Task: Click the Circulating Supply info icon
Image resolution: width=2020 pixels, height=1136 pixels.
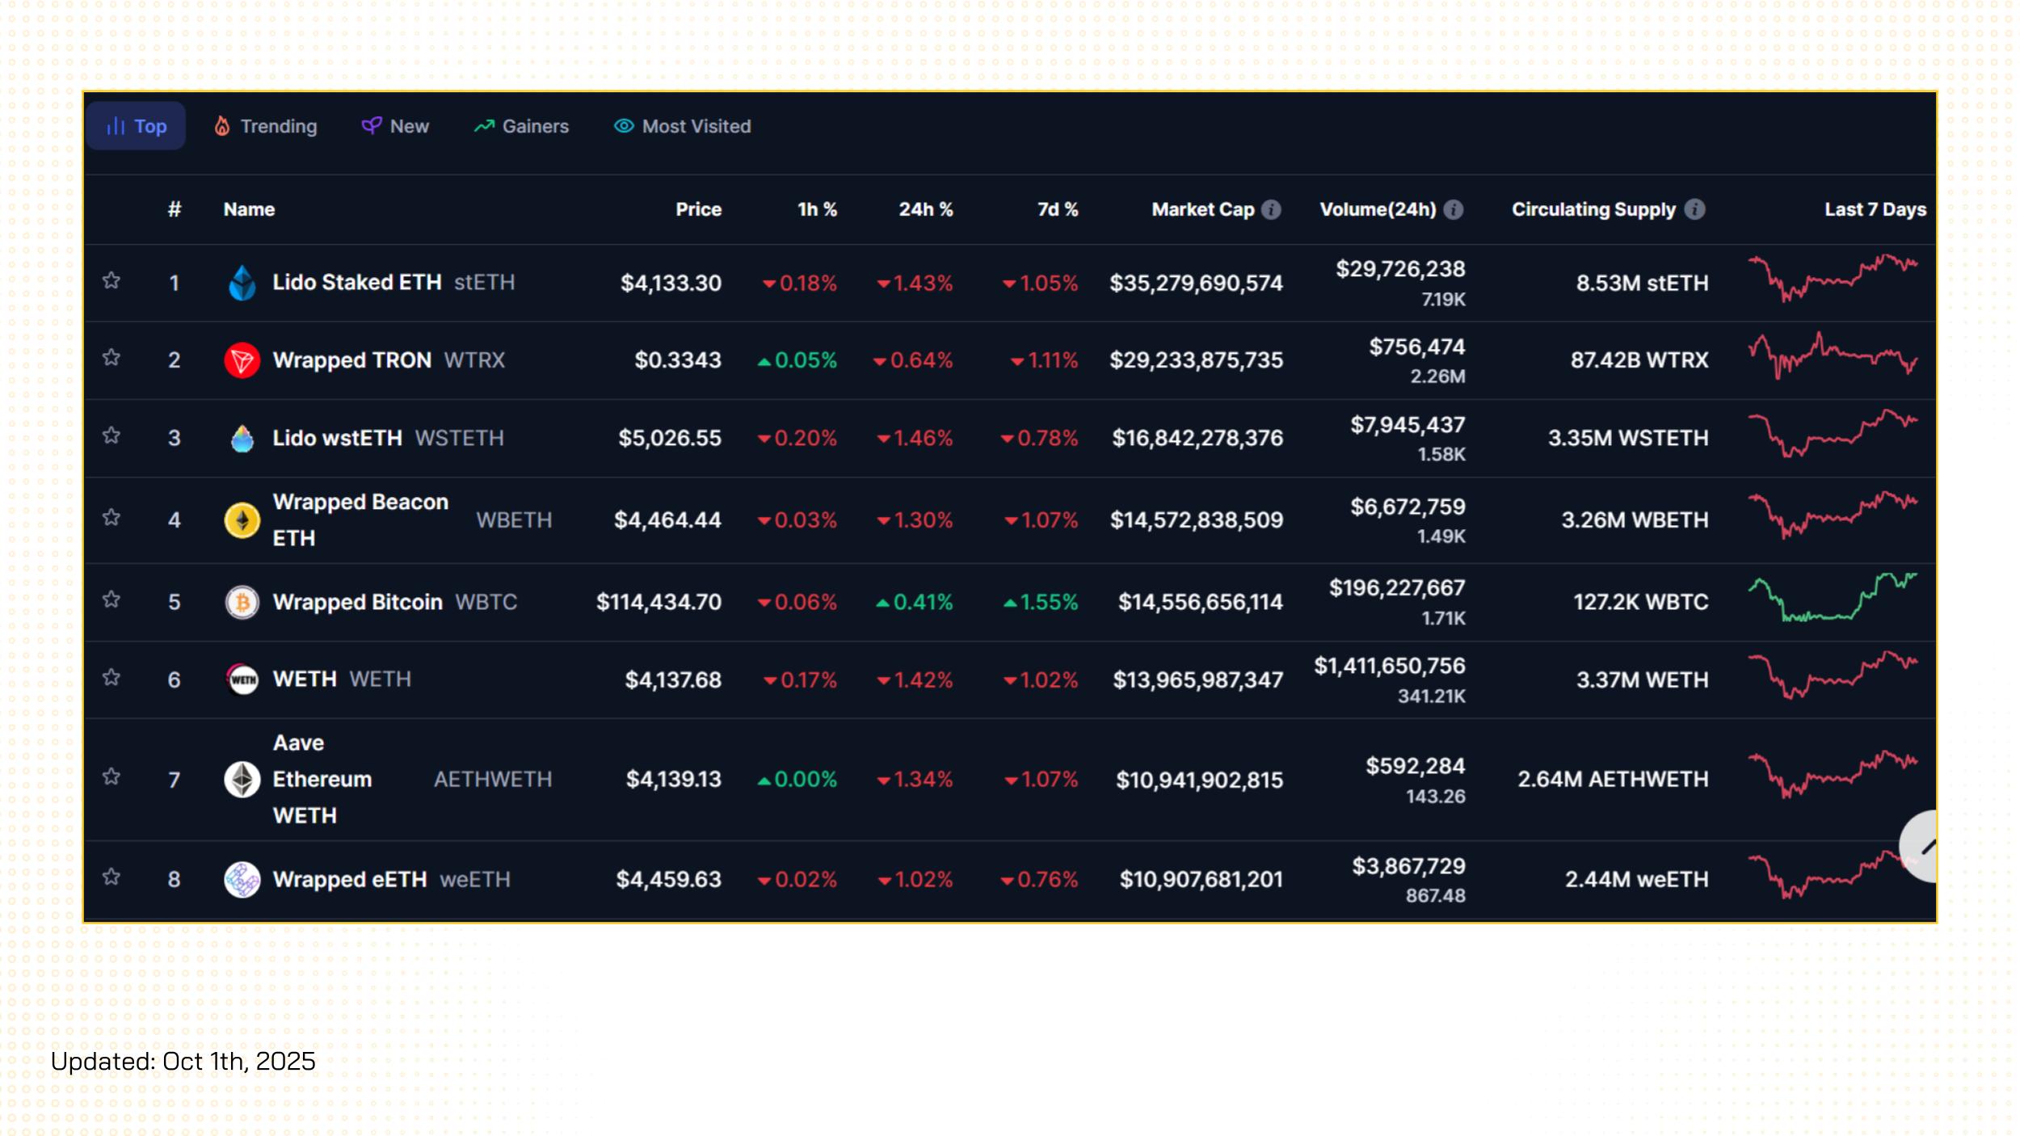Action: point(1694,210)
